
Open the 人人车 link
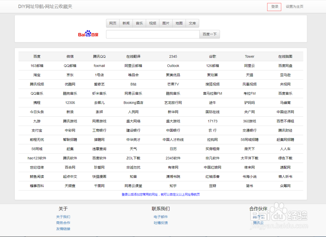tap(285, 149)
